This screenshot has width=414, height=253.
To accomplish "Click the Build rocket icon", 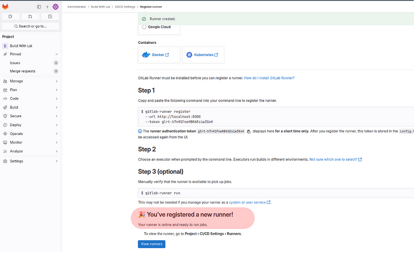I will 5,108.
